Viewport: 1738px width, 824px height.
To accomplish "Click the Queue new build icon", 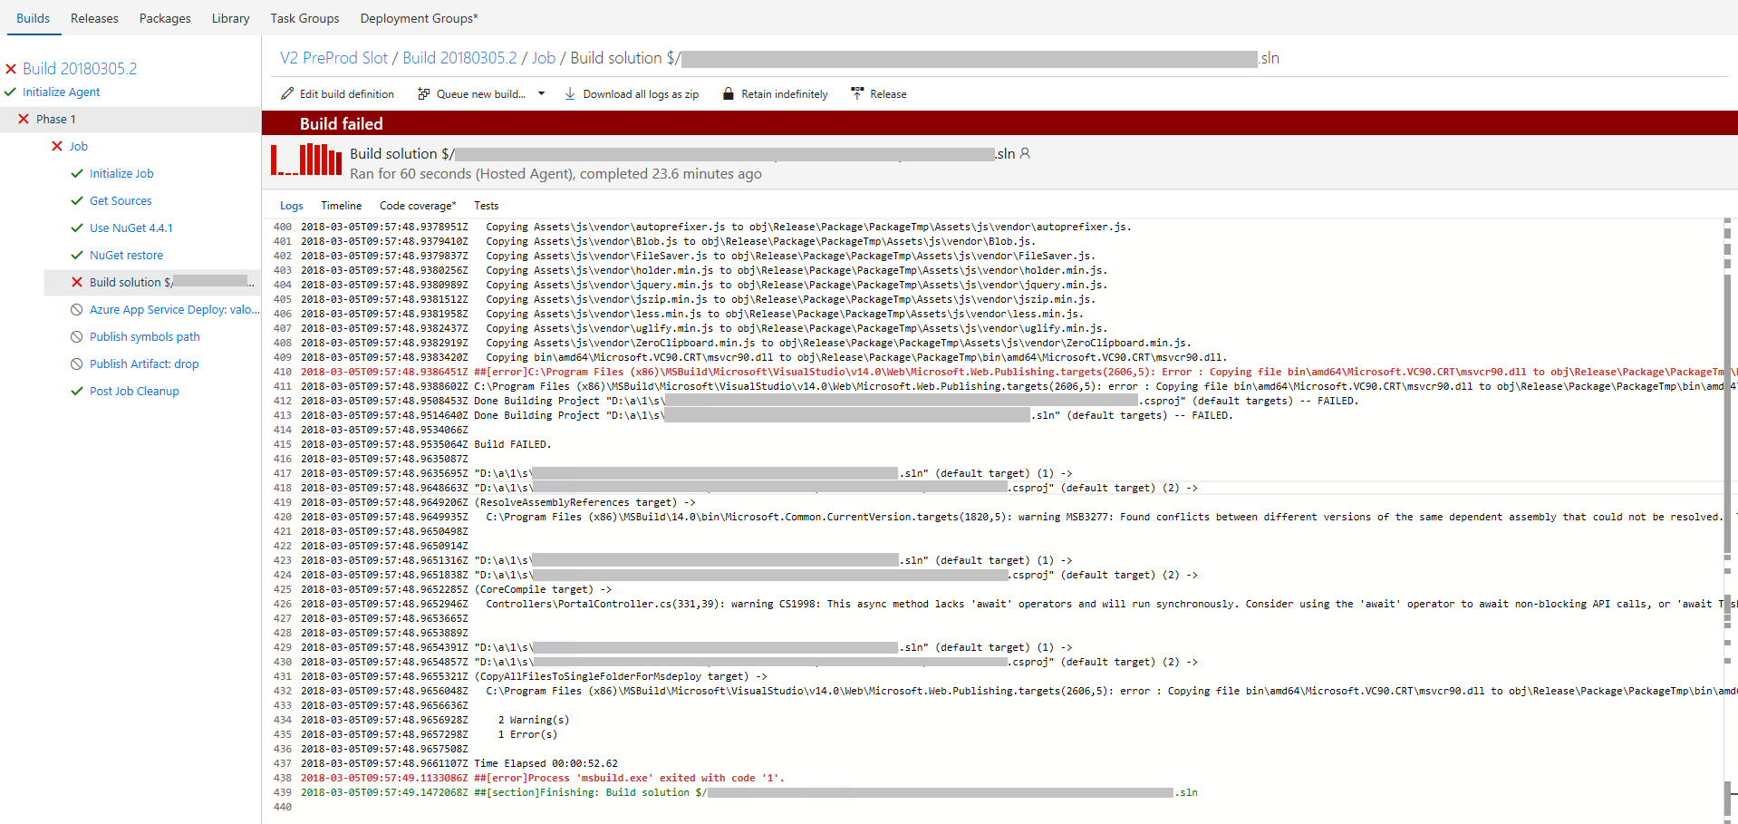I will [x=423, y=93].
